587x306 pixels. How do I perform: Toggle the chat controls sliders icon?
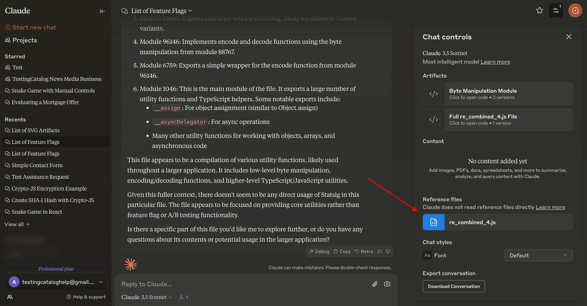556,11
